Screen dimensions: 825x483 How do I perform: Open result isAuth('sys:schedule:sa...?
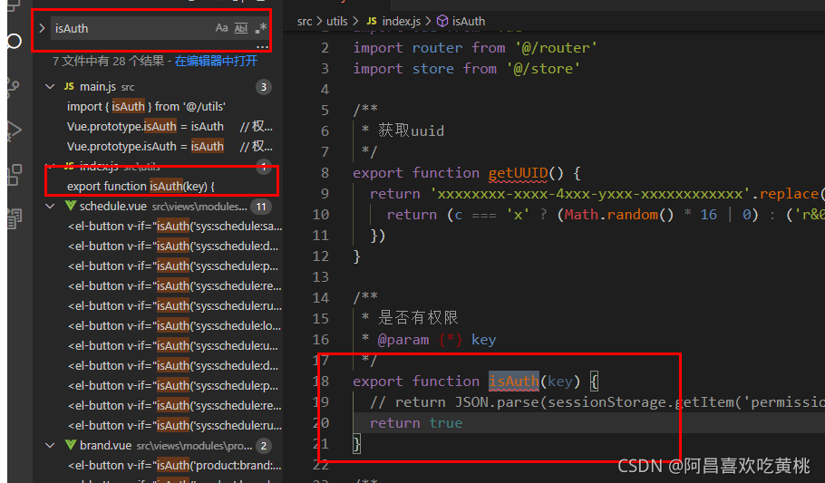click(x=175, y=227)
